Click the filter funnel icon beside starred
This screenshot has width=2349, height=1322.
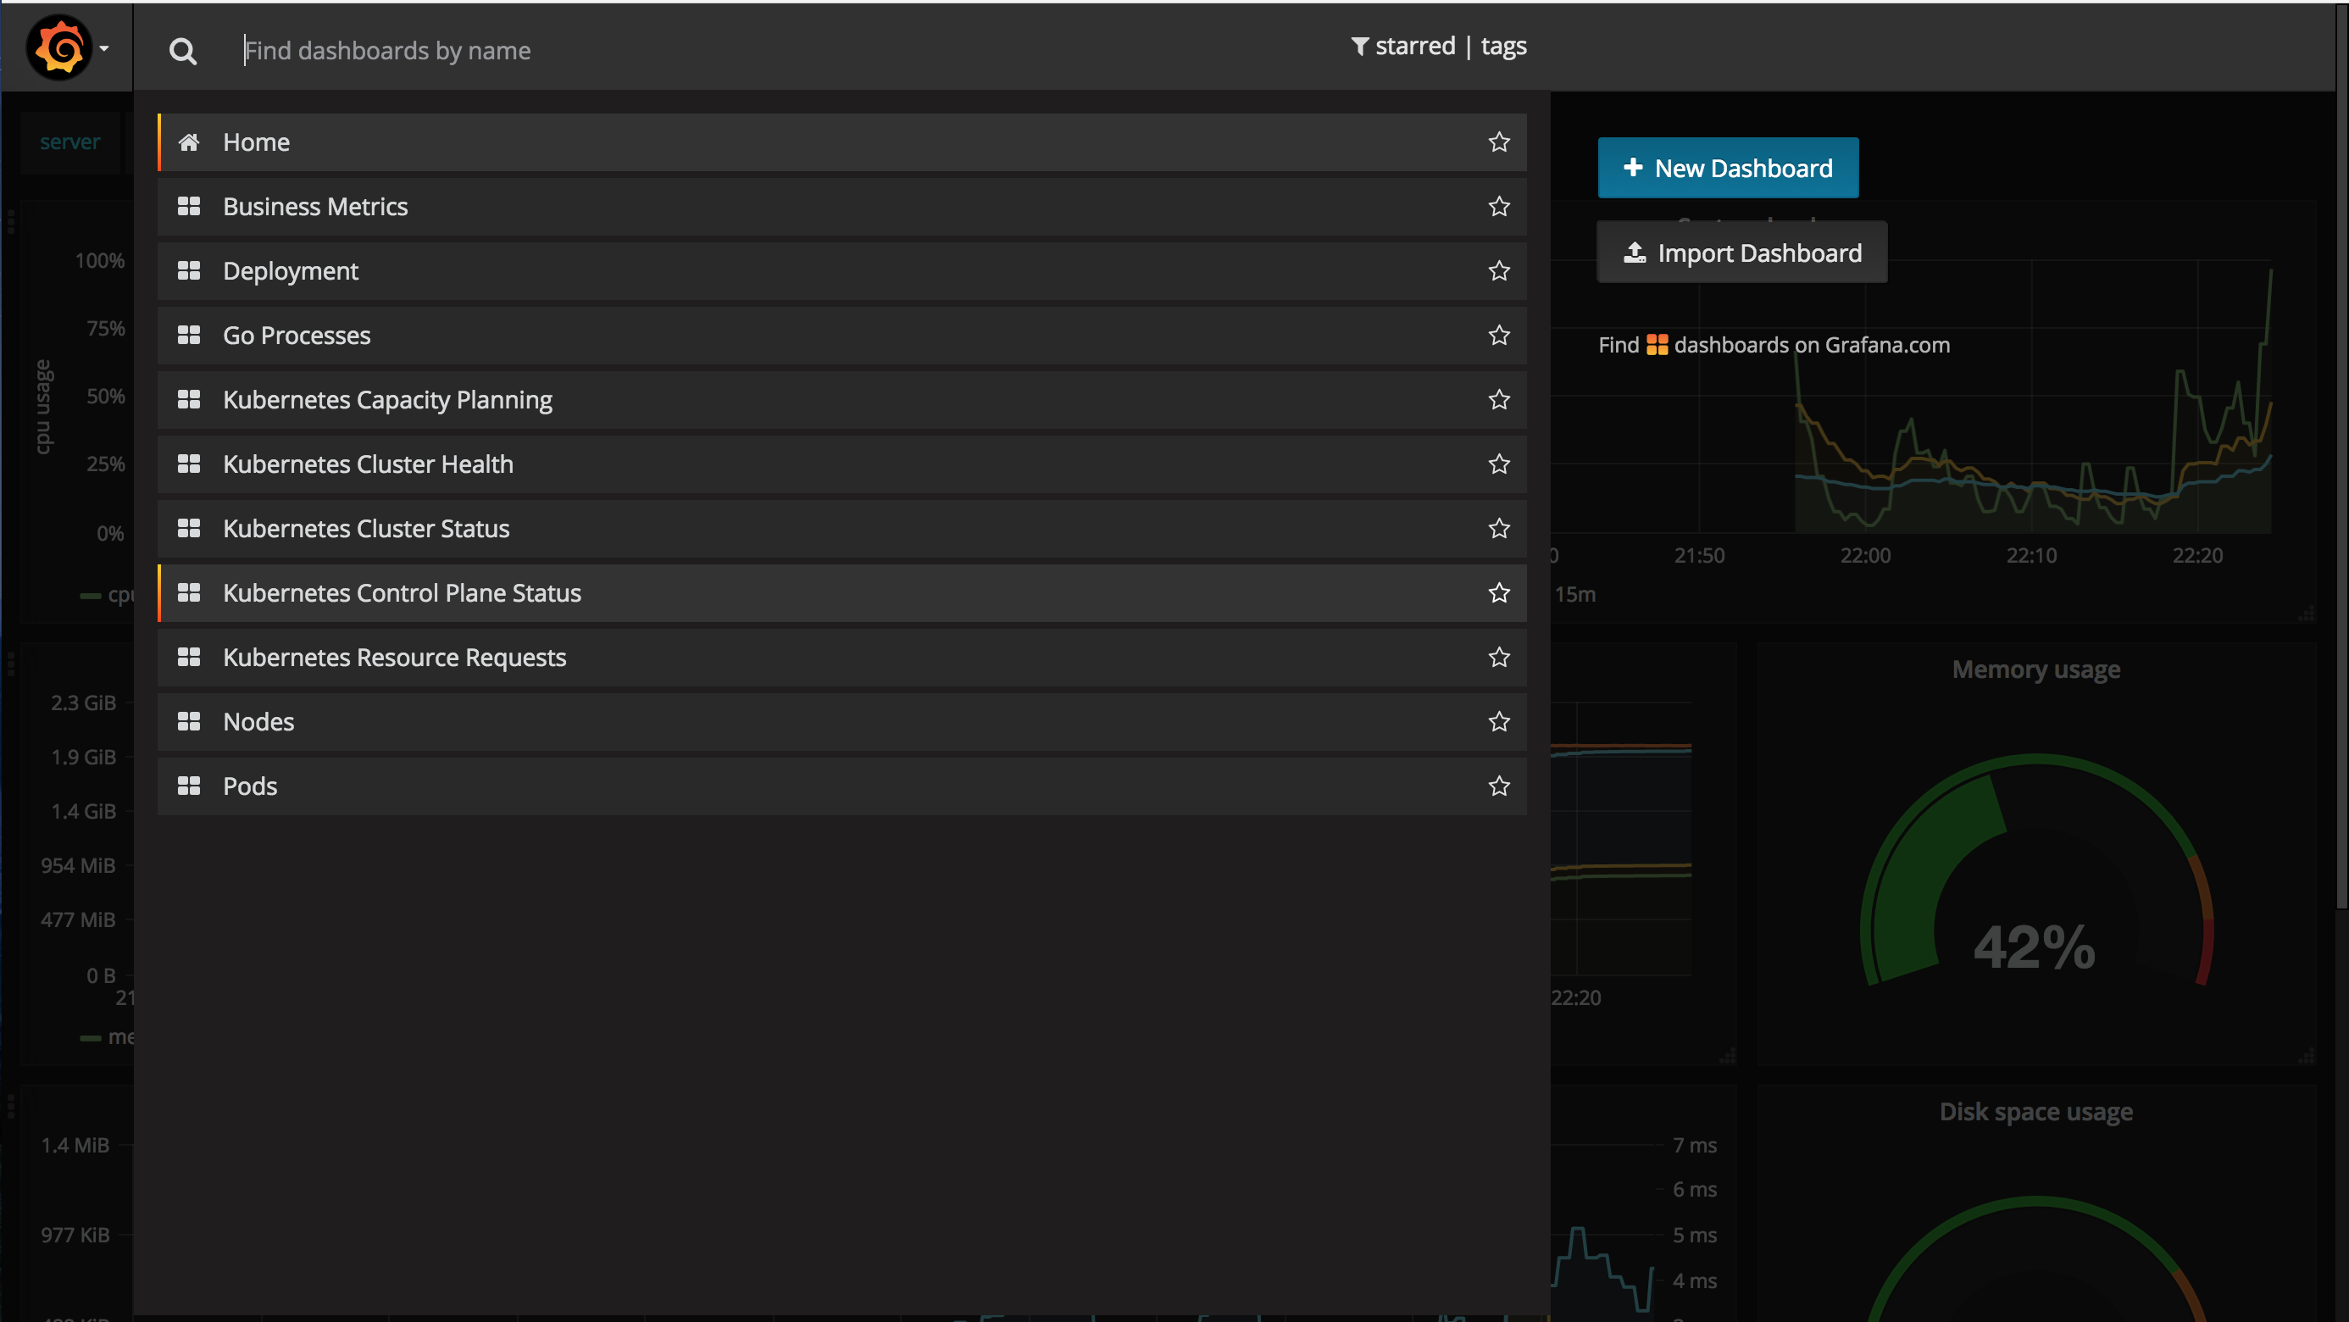[1359, 46]
